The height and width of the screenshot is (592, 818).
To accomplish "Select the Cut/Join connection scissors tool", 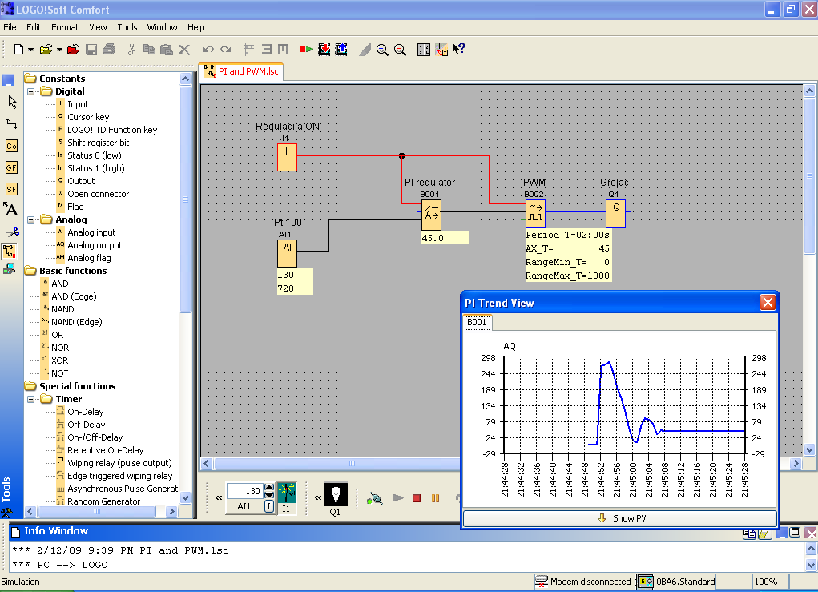I will click(11, 232).
